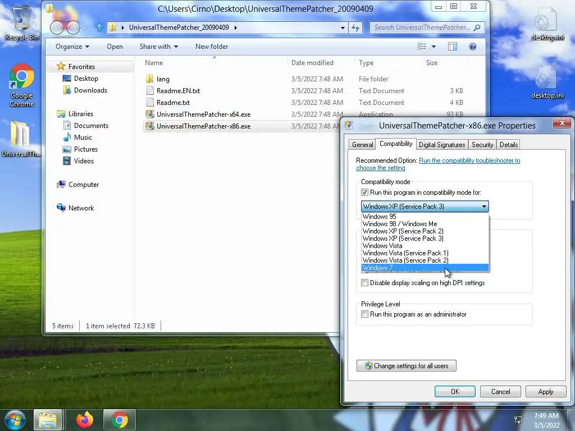Select the Readme.txt file icon
The image size is (575, 431).
(x=149, y=102)
